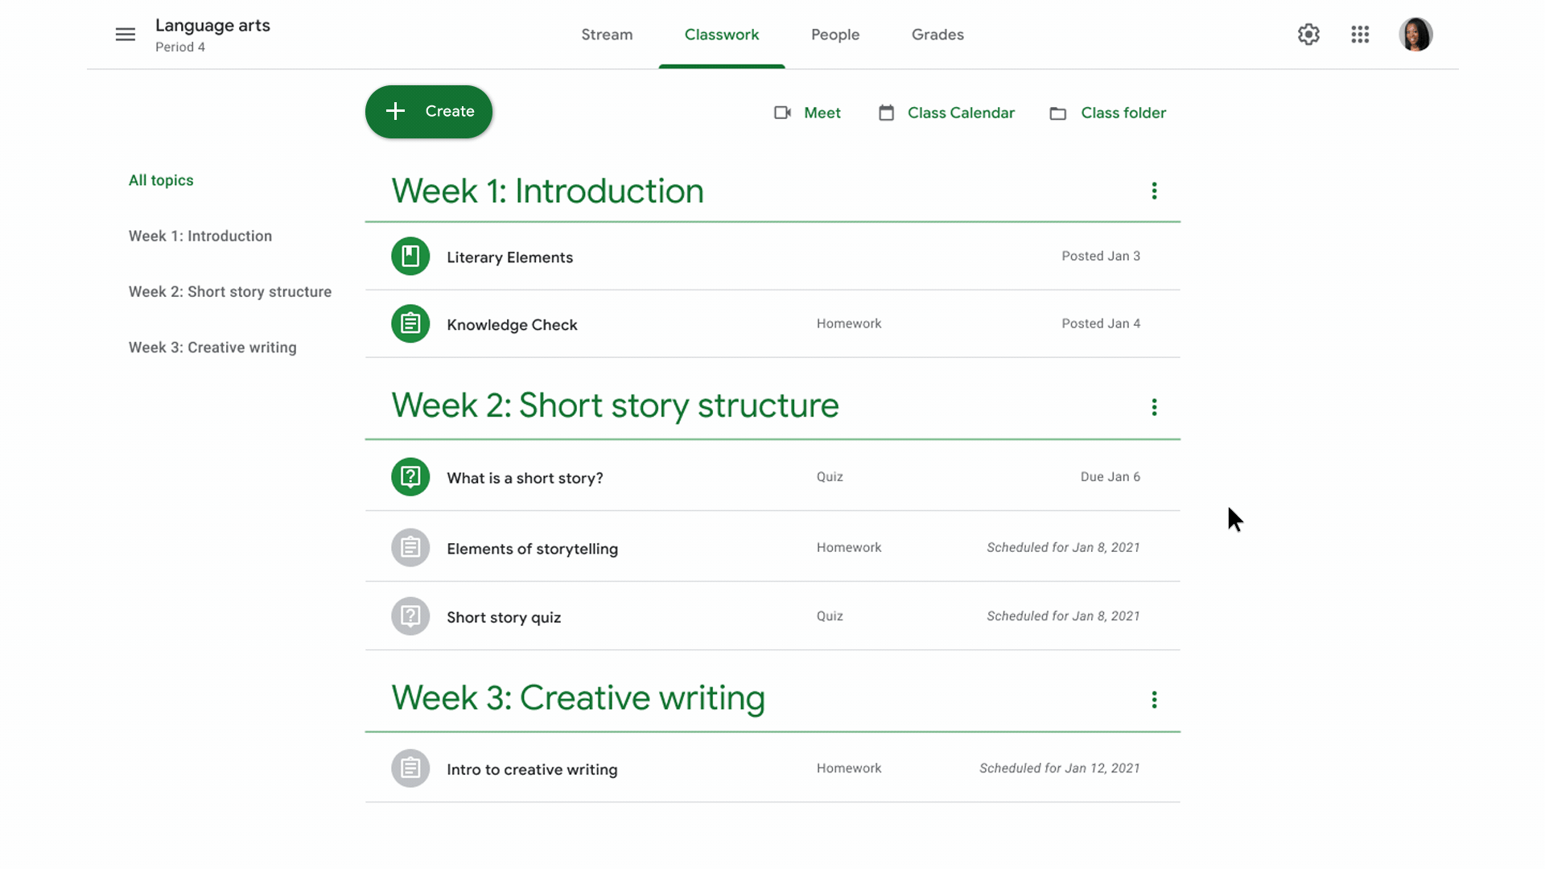Click the Elements of storytelling homework icon

pos(410,547)
